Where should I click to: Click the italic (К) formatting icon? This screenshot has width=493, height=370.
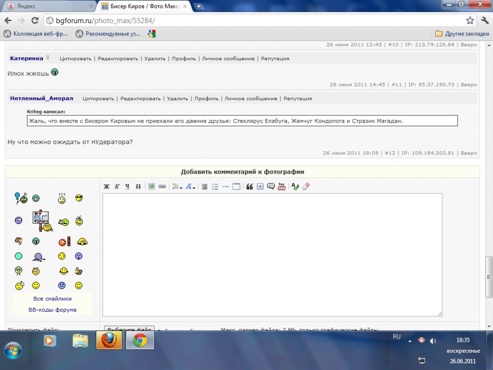point(117,186)
